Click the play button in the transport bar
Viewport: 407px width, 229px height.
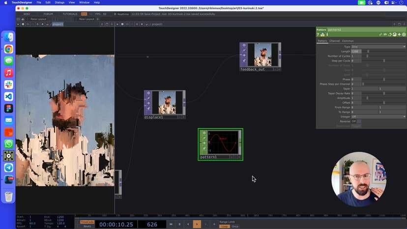click(197, 224)
